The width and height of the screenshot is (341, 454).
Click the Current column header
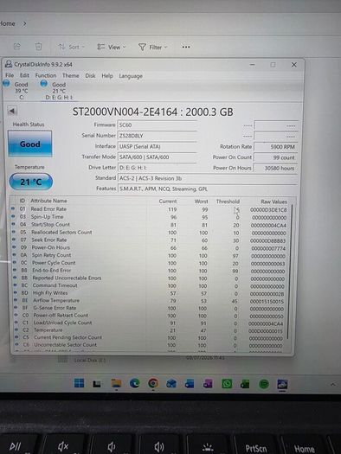point(167,201)
